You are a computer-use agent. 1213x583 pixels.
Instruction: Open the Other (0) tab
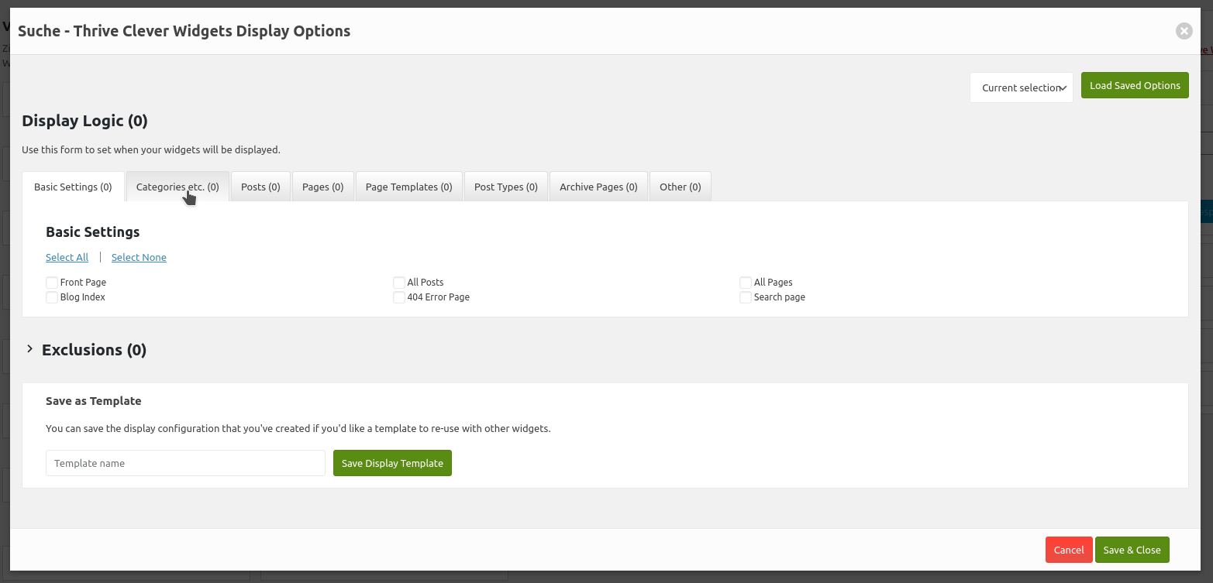tap(680, 187)
